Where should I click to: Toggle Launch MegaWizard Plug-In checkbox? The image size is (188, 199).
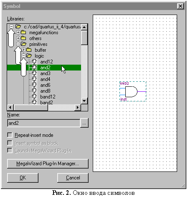coord(10,151)
